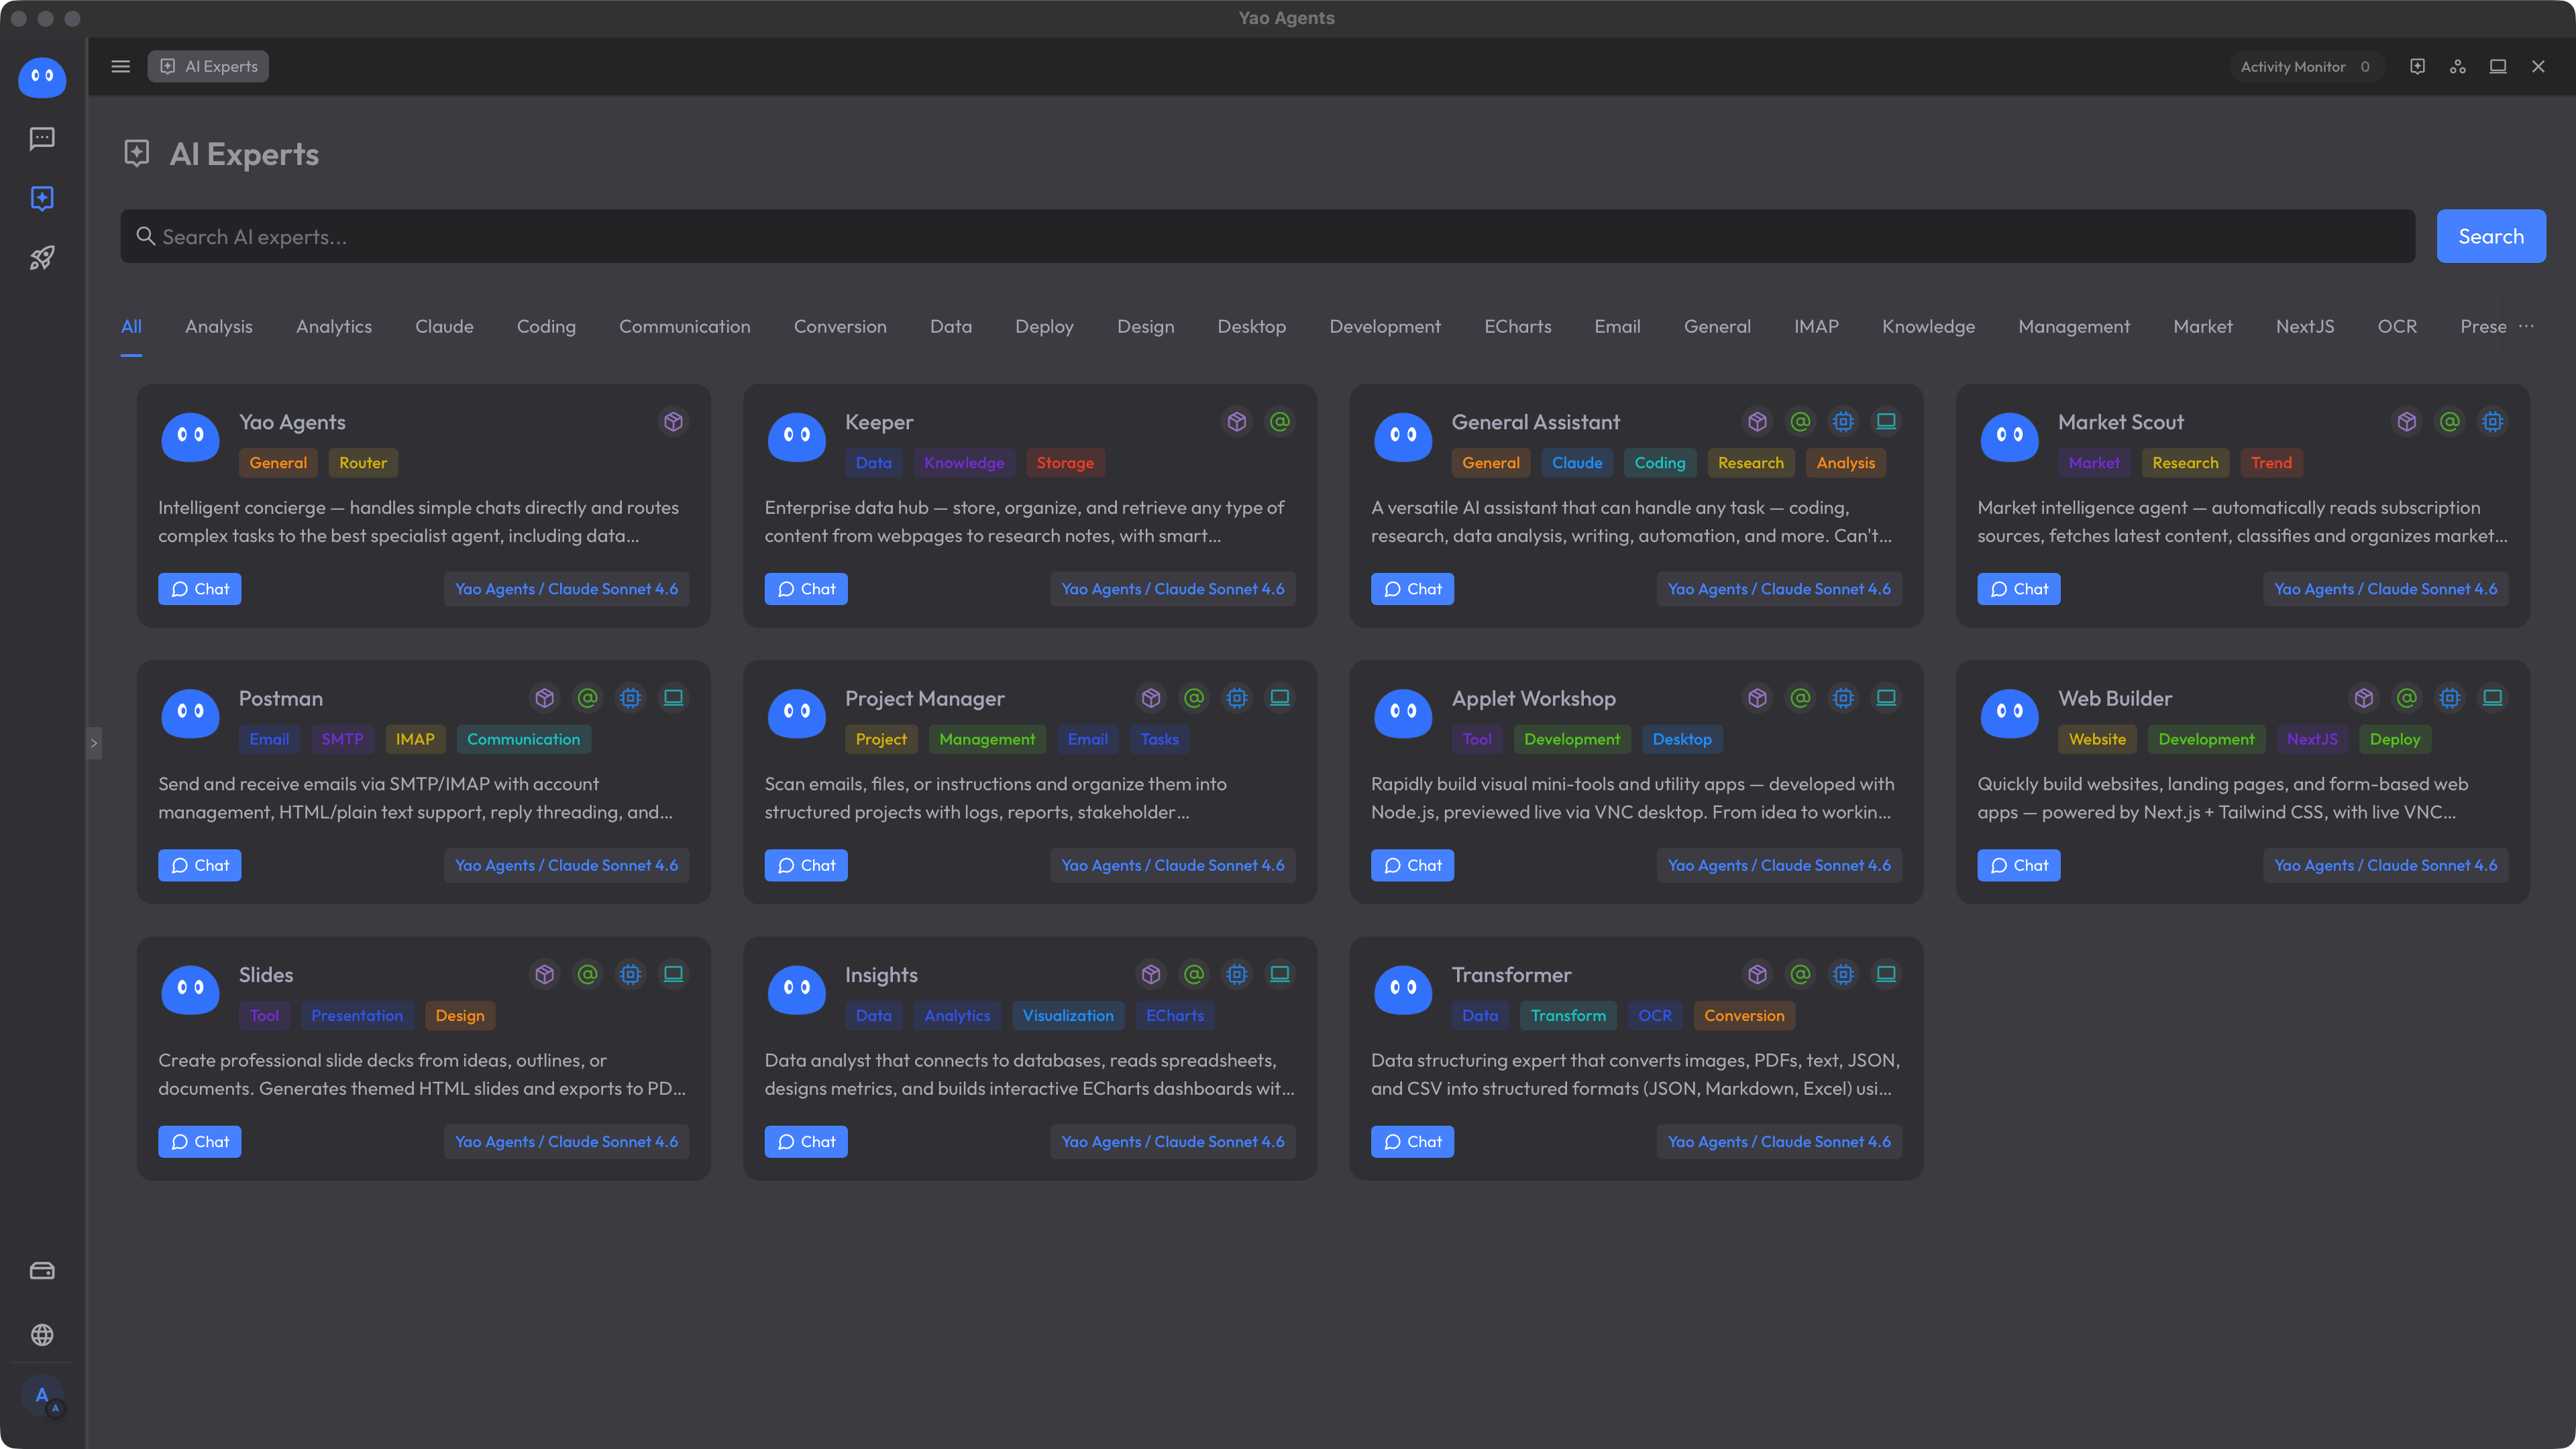This screenshot has height=1449, width=2576.
Task: Focus the Search AI experts input field
Action: [x=1268, y=236]
